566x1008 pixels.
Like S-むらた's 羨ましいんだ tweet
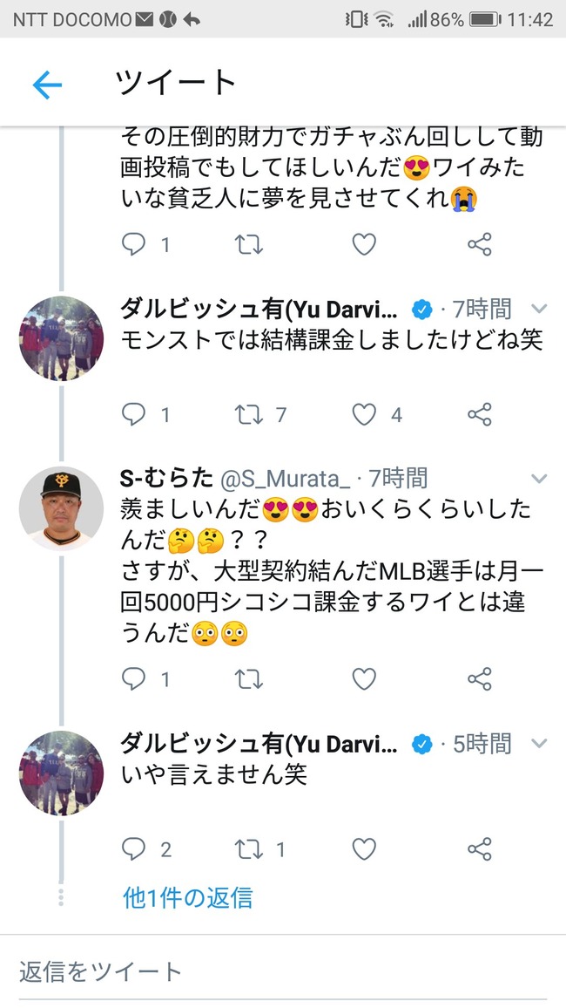pos(364,679)
